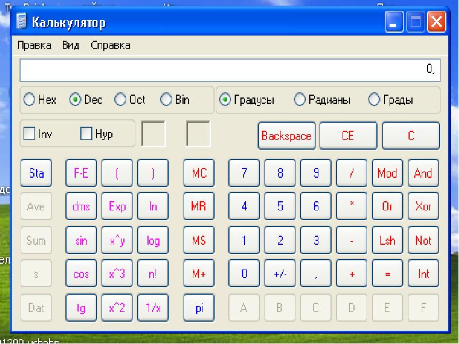
Task: Toggle the Hyp checkbox
Action: [x=86, y=134]
